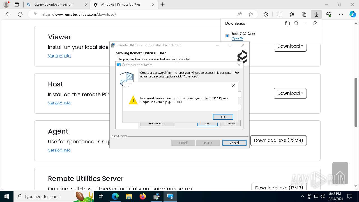359x202 pixels.
Task: Open the installer icon on taskbar
Action: [x=157, y=196]
